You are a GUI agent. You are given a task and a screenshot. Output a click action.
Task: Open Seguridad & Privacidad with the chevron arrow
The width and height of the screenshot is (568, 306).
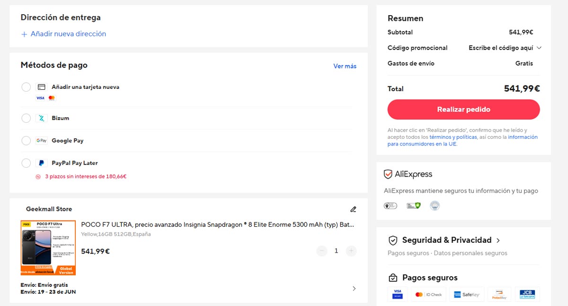(x=498, y=240)
